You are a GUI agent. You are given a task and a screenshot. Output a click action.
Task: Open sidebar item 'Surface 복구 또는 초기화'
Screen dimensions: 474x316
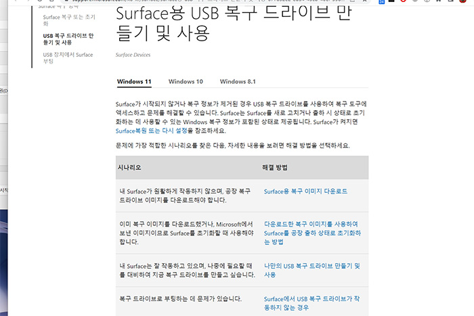click(x=69, y=20)
